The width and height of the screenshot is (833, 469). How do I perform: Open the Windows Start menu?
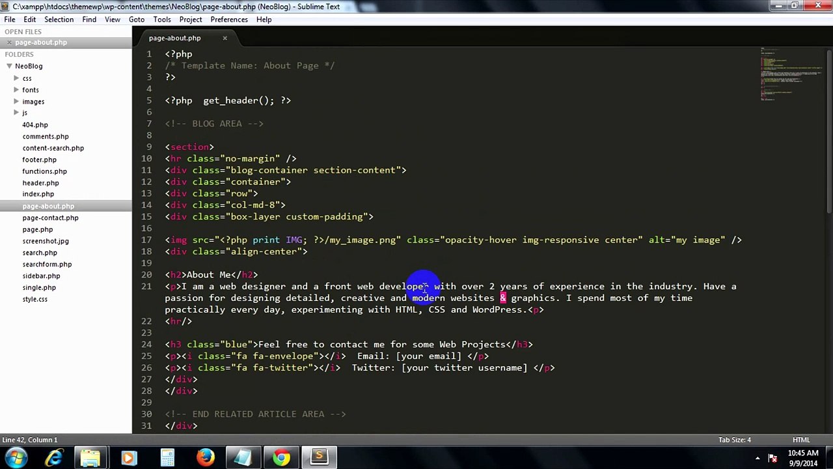click(x=16, y=458)
